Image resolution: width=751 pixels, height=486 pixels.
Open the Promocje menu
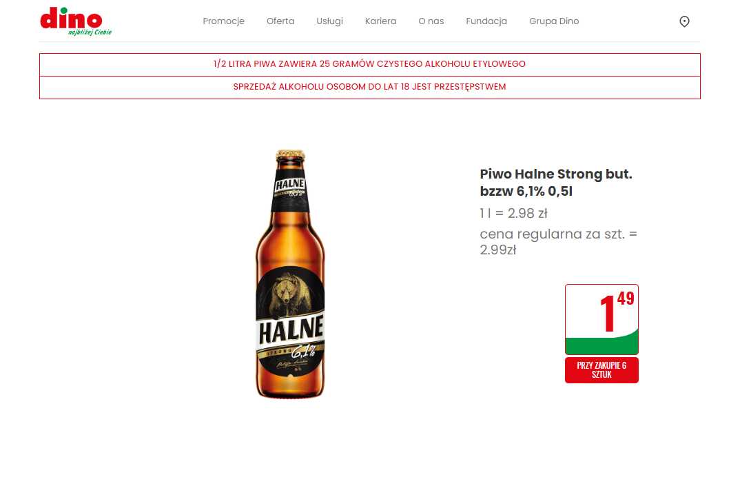223,21
